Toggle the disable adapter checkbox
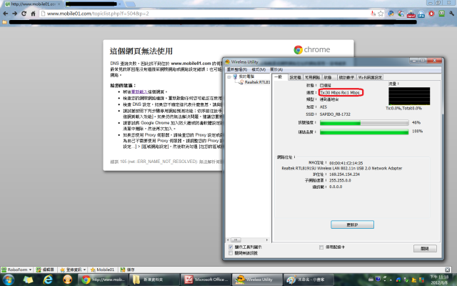 click(321, 247)
